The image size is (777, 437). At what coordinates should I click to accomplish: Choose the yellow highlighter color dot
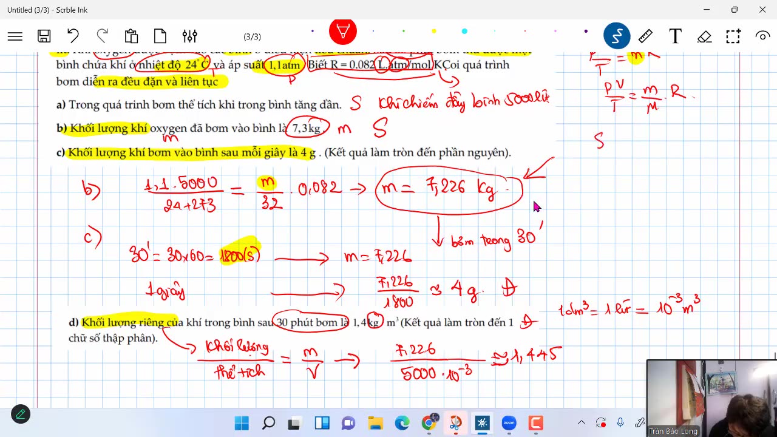434,31
